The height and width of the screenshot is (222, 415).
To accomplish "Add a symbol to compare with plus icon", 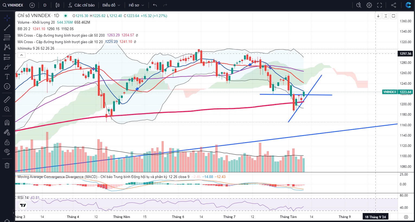I will (x=32, y=5).
